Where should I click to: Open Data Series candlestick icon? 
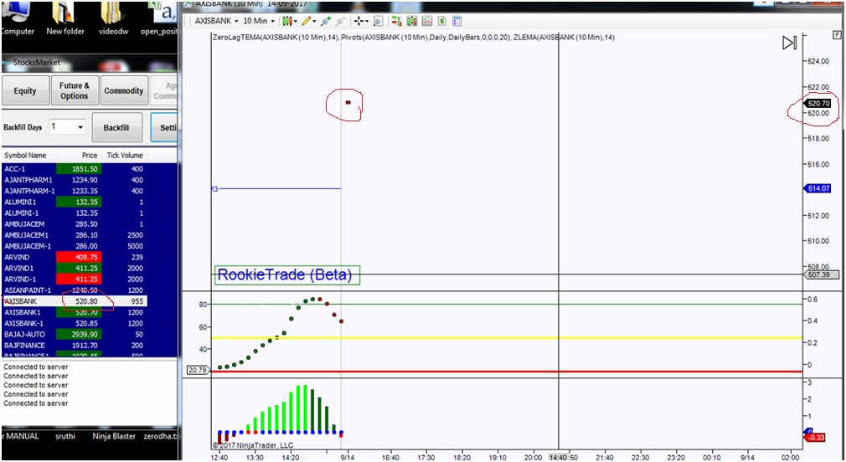[411, 21]
